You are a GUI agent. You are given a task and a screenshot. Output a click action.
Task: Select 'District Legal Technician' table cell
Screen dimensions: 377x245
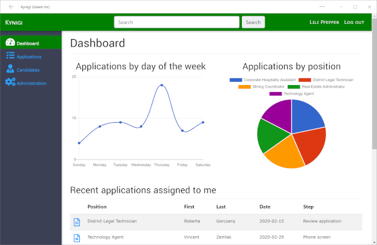click(x=112, y=221)
